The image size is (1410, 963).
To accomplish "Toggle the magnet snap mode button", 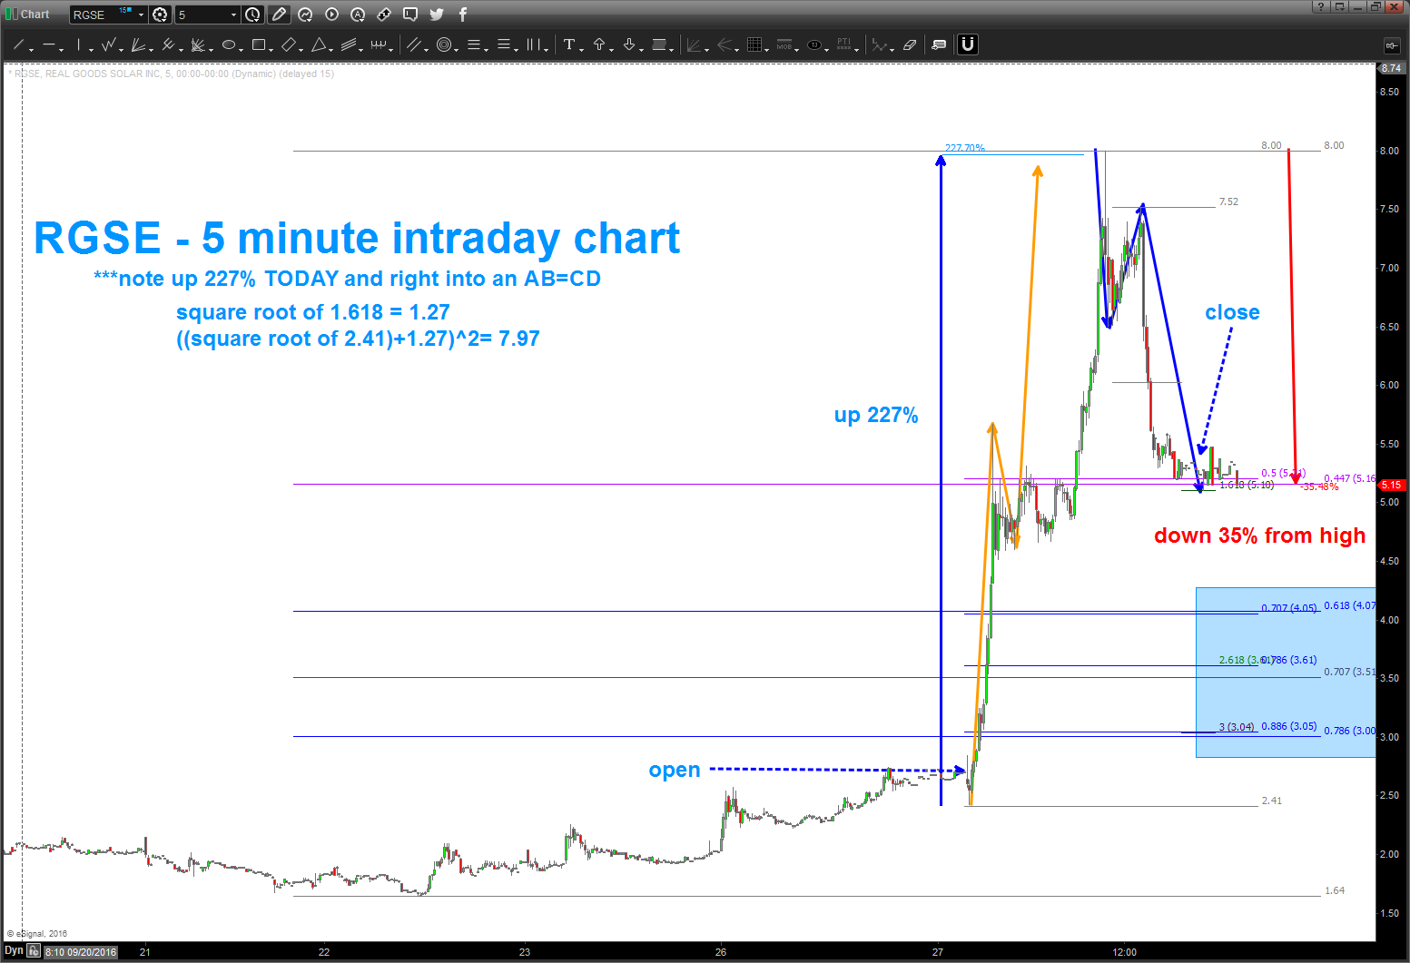I will point(968,44).
